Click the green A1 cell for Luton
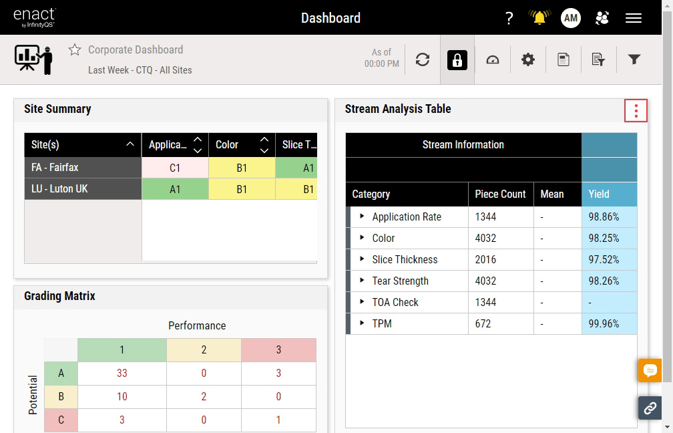Screen dimensions: 673x433 click(175, 189)
